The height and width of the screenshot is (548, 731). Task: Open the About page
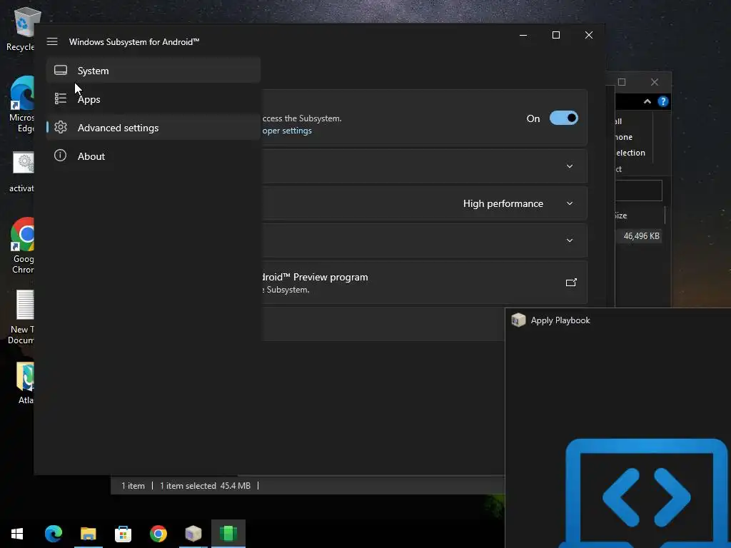153,156
